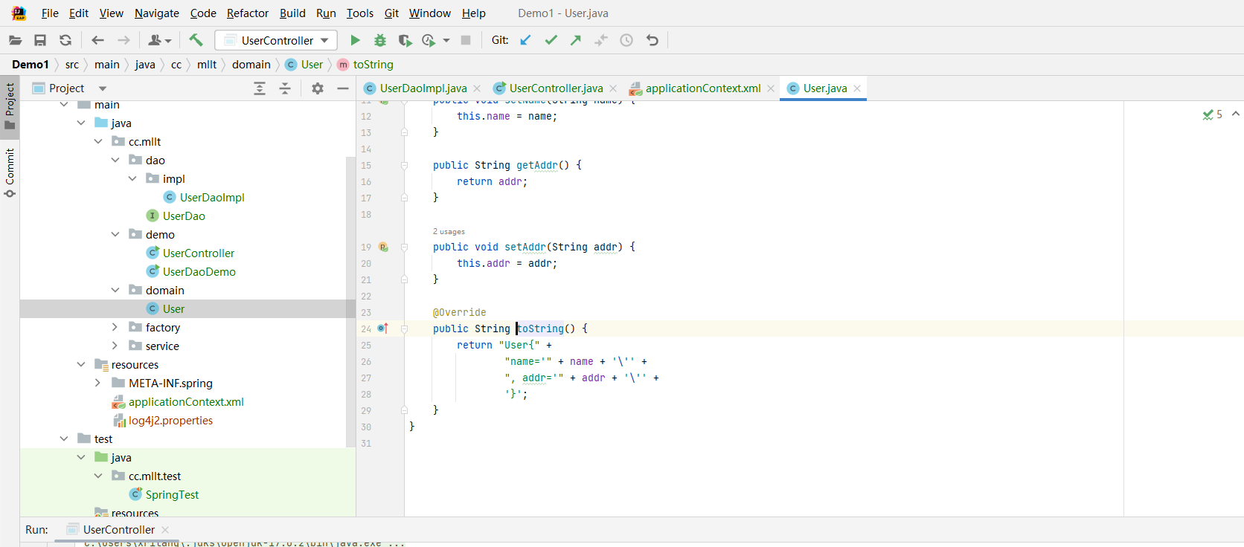
Task: Build project with the hammer icon
Action: (x=196, y=40)
